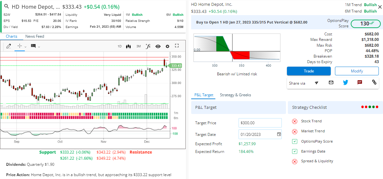383x179 pixels.
Task: Click the search magnifier icon beside HD
Action: tap(7, 6)
